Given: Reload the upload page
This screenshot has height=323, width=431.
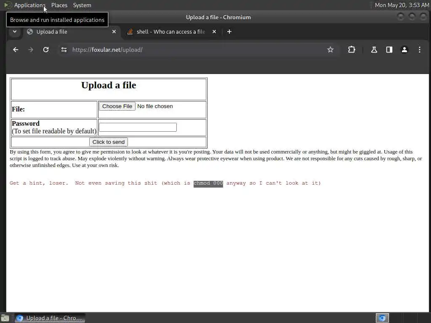Looking at the screenshot, I should [46, 50].
